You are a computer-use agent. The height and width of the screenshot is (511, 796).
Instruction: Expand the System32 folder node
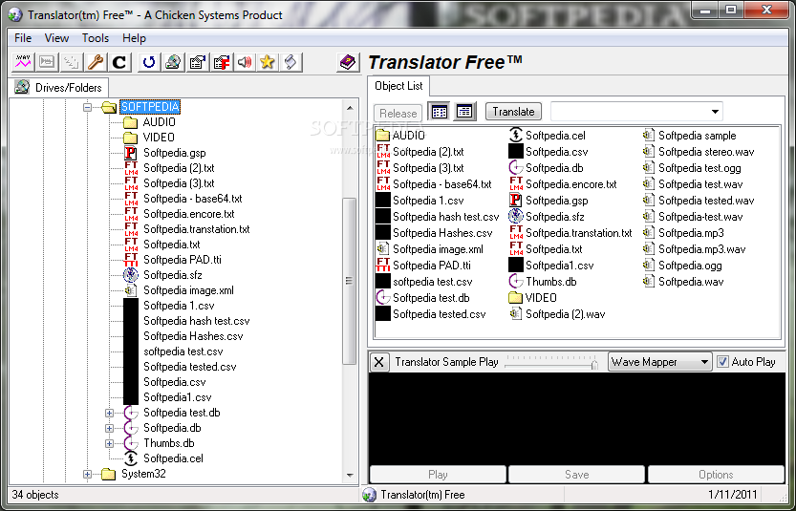[87, 475]
